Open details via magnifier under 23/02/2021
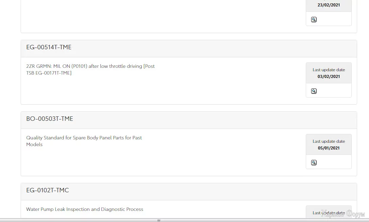 314,20
